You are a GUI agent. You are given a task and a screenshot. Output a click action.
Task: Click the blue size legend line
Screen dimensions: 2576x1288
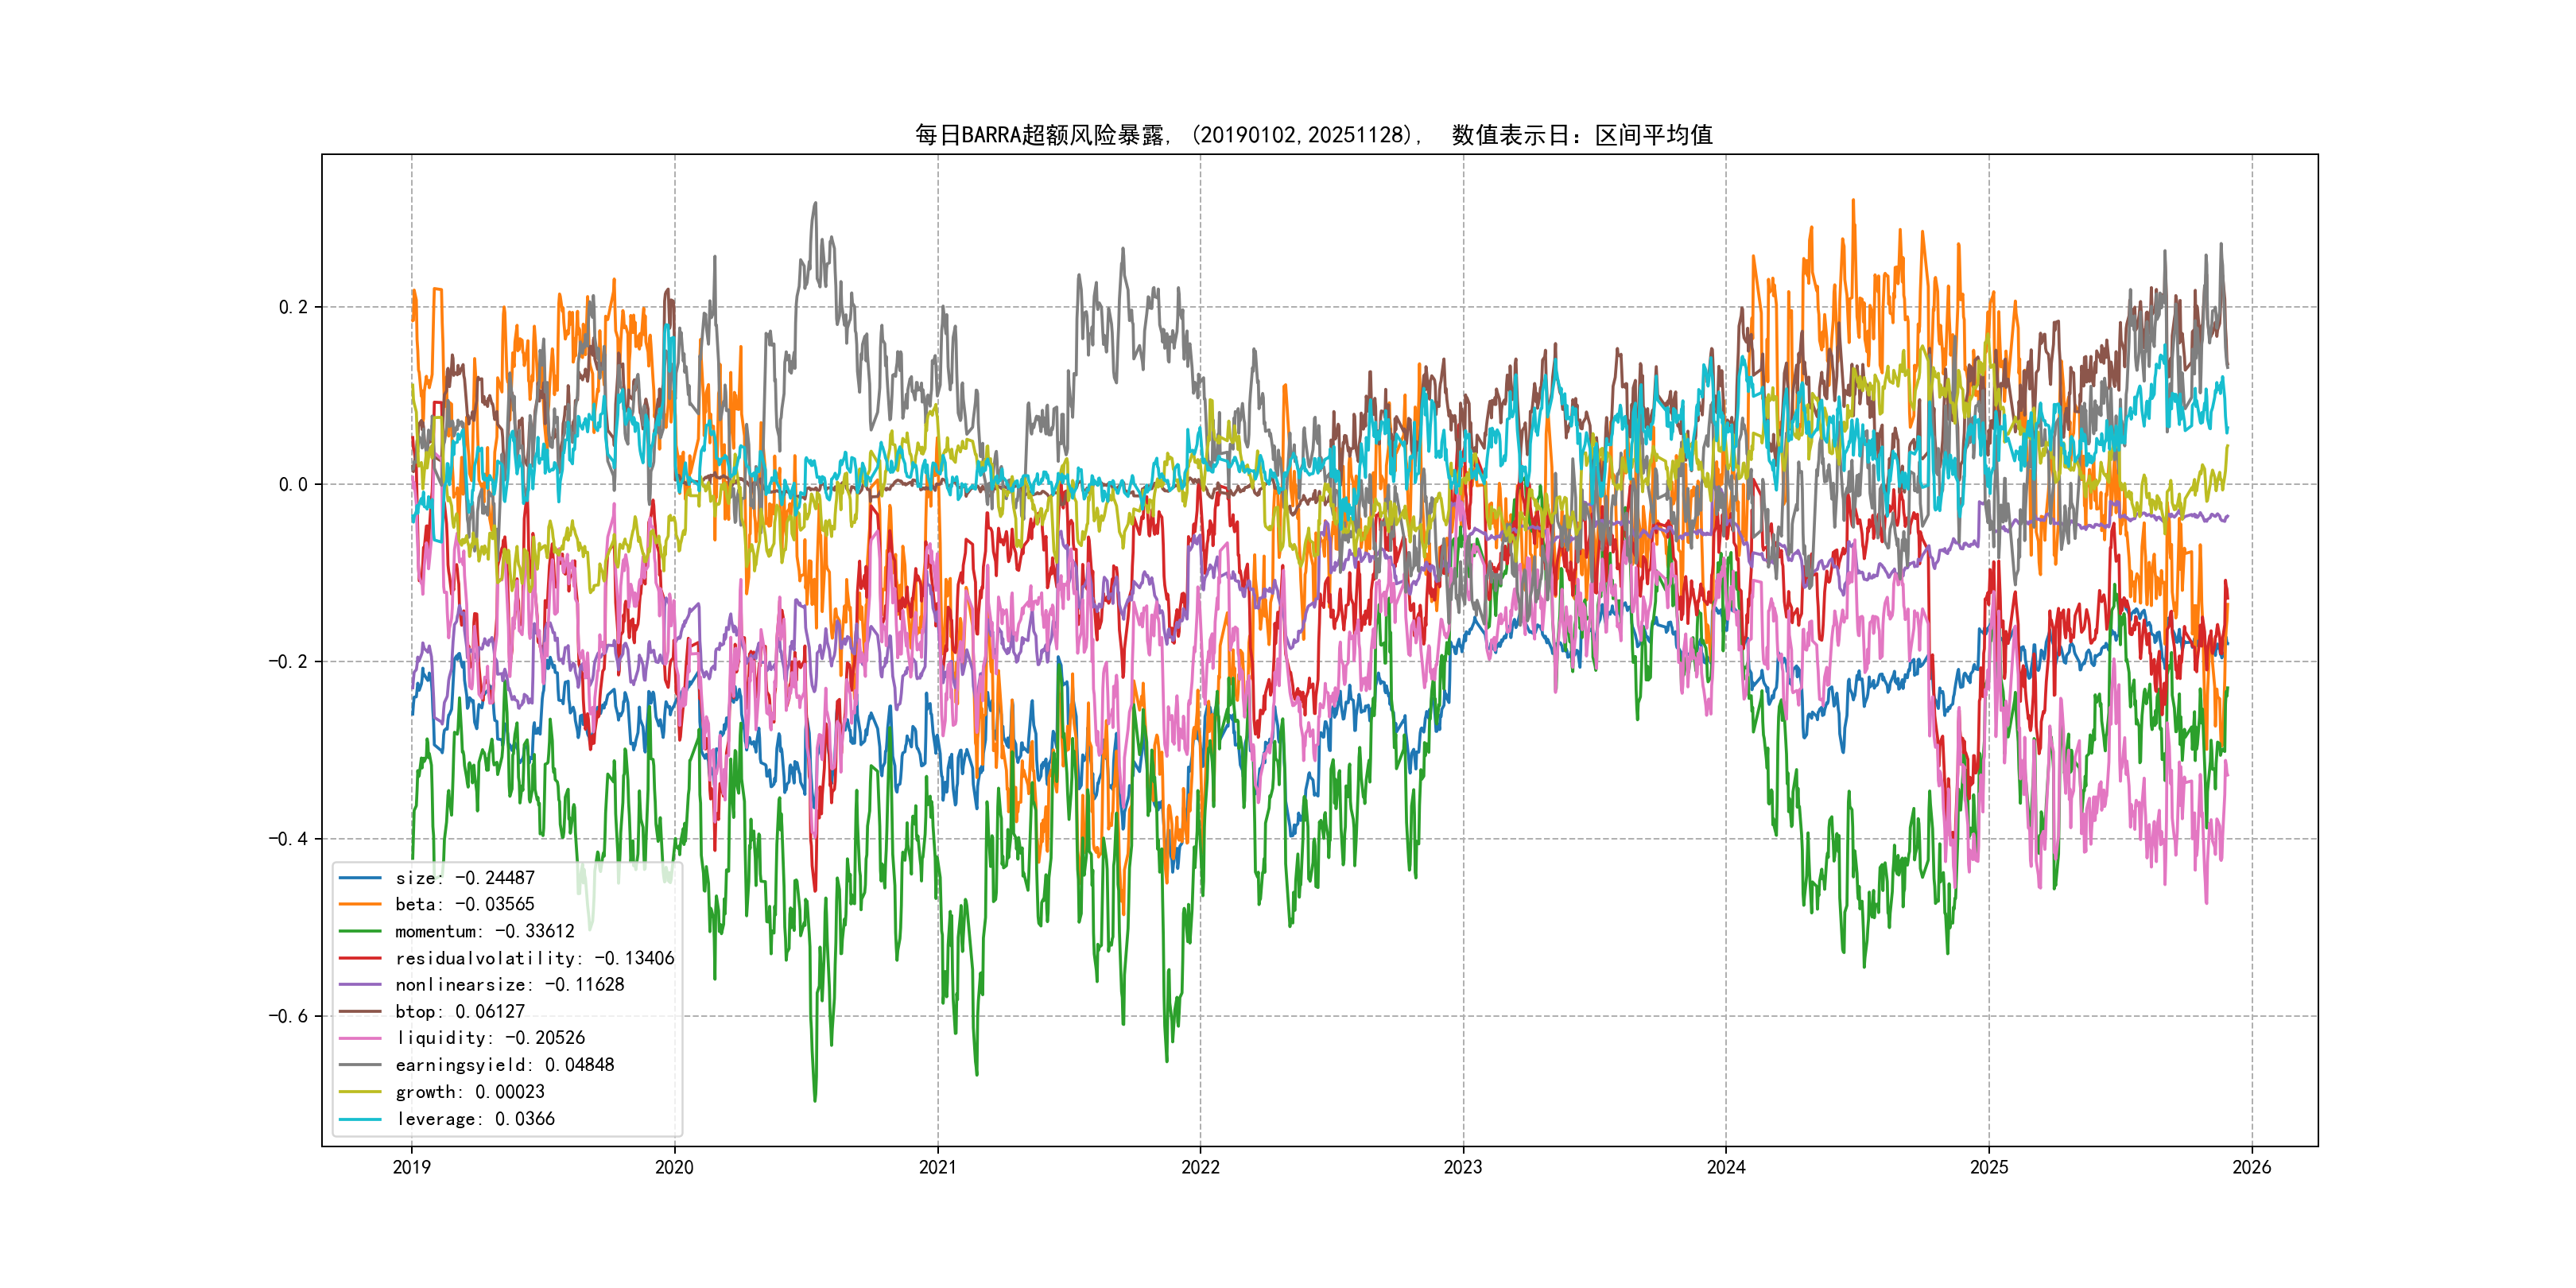[x=360, y=878]
